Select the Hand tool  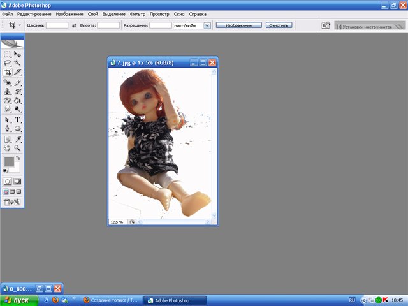8,148
